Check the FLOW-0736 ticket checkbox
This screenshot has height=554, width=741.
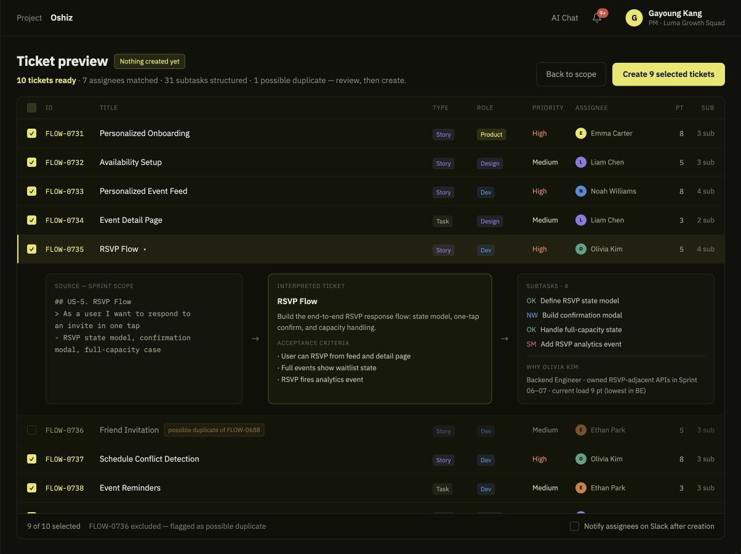[x=31, y=430]
